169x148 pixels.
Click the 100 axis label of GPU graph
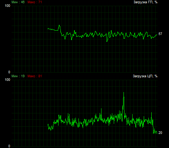coord(8,6)
